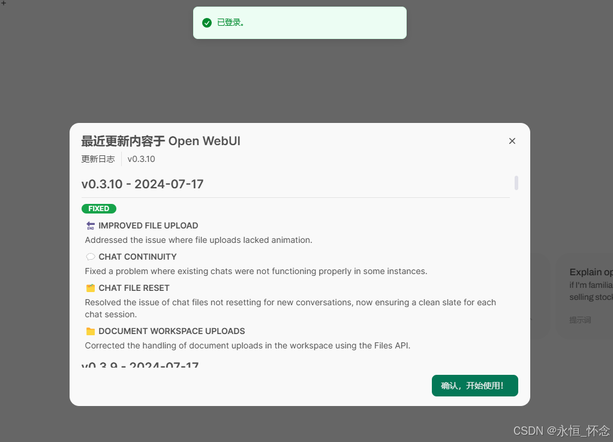Click the 最近更新内容于 Open WebUI title
This screenshot has height=442, width=613.
[x=161, y=141]
